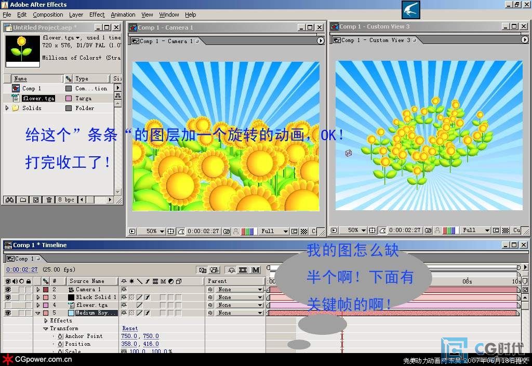The width and height of the screenshot is (532, 366).
Task: Click the Draft 3D timeline button
Action: pos(214,270)
